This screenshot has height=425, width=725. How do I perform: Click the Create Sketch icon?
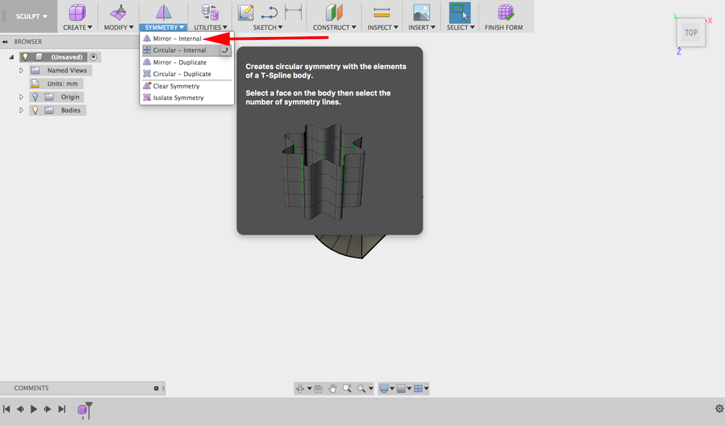tap(246, 12)
